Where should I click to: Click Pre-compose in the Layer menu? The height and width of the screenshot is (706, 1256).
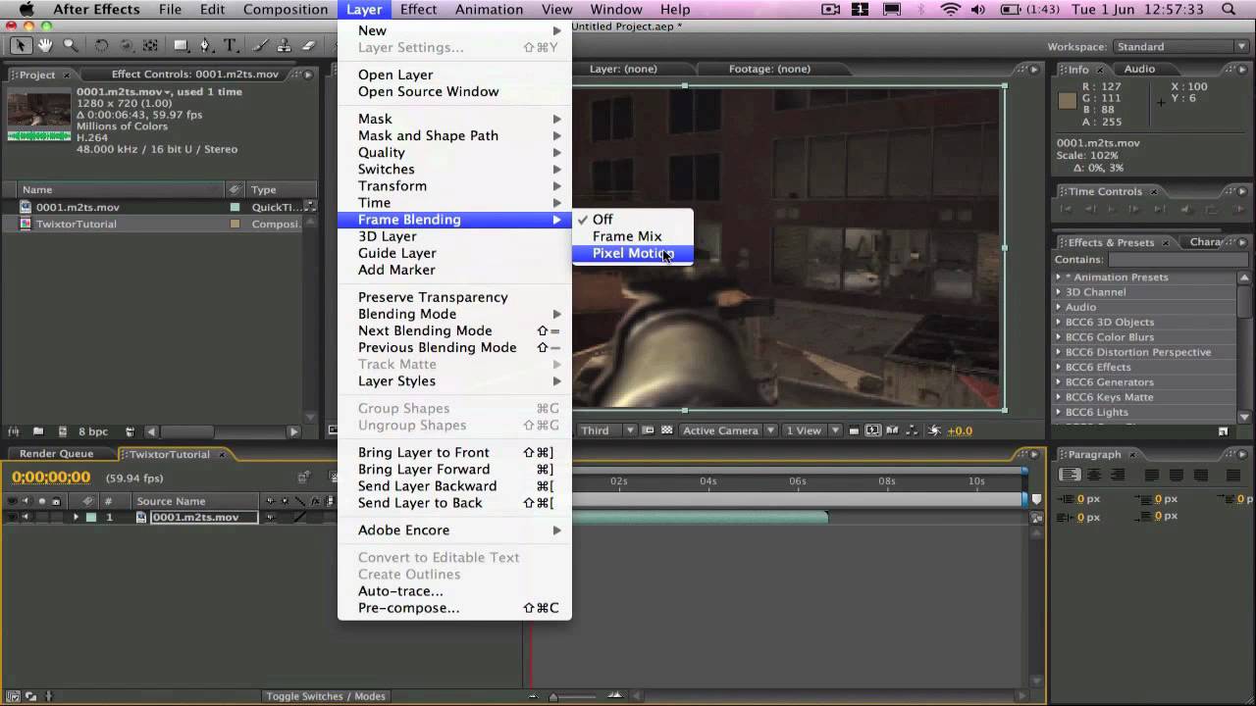(x=408, y=608)
